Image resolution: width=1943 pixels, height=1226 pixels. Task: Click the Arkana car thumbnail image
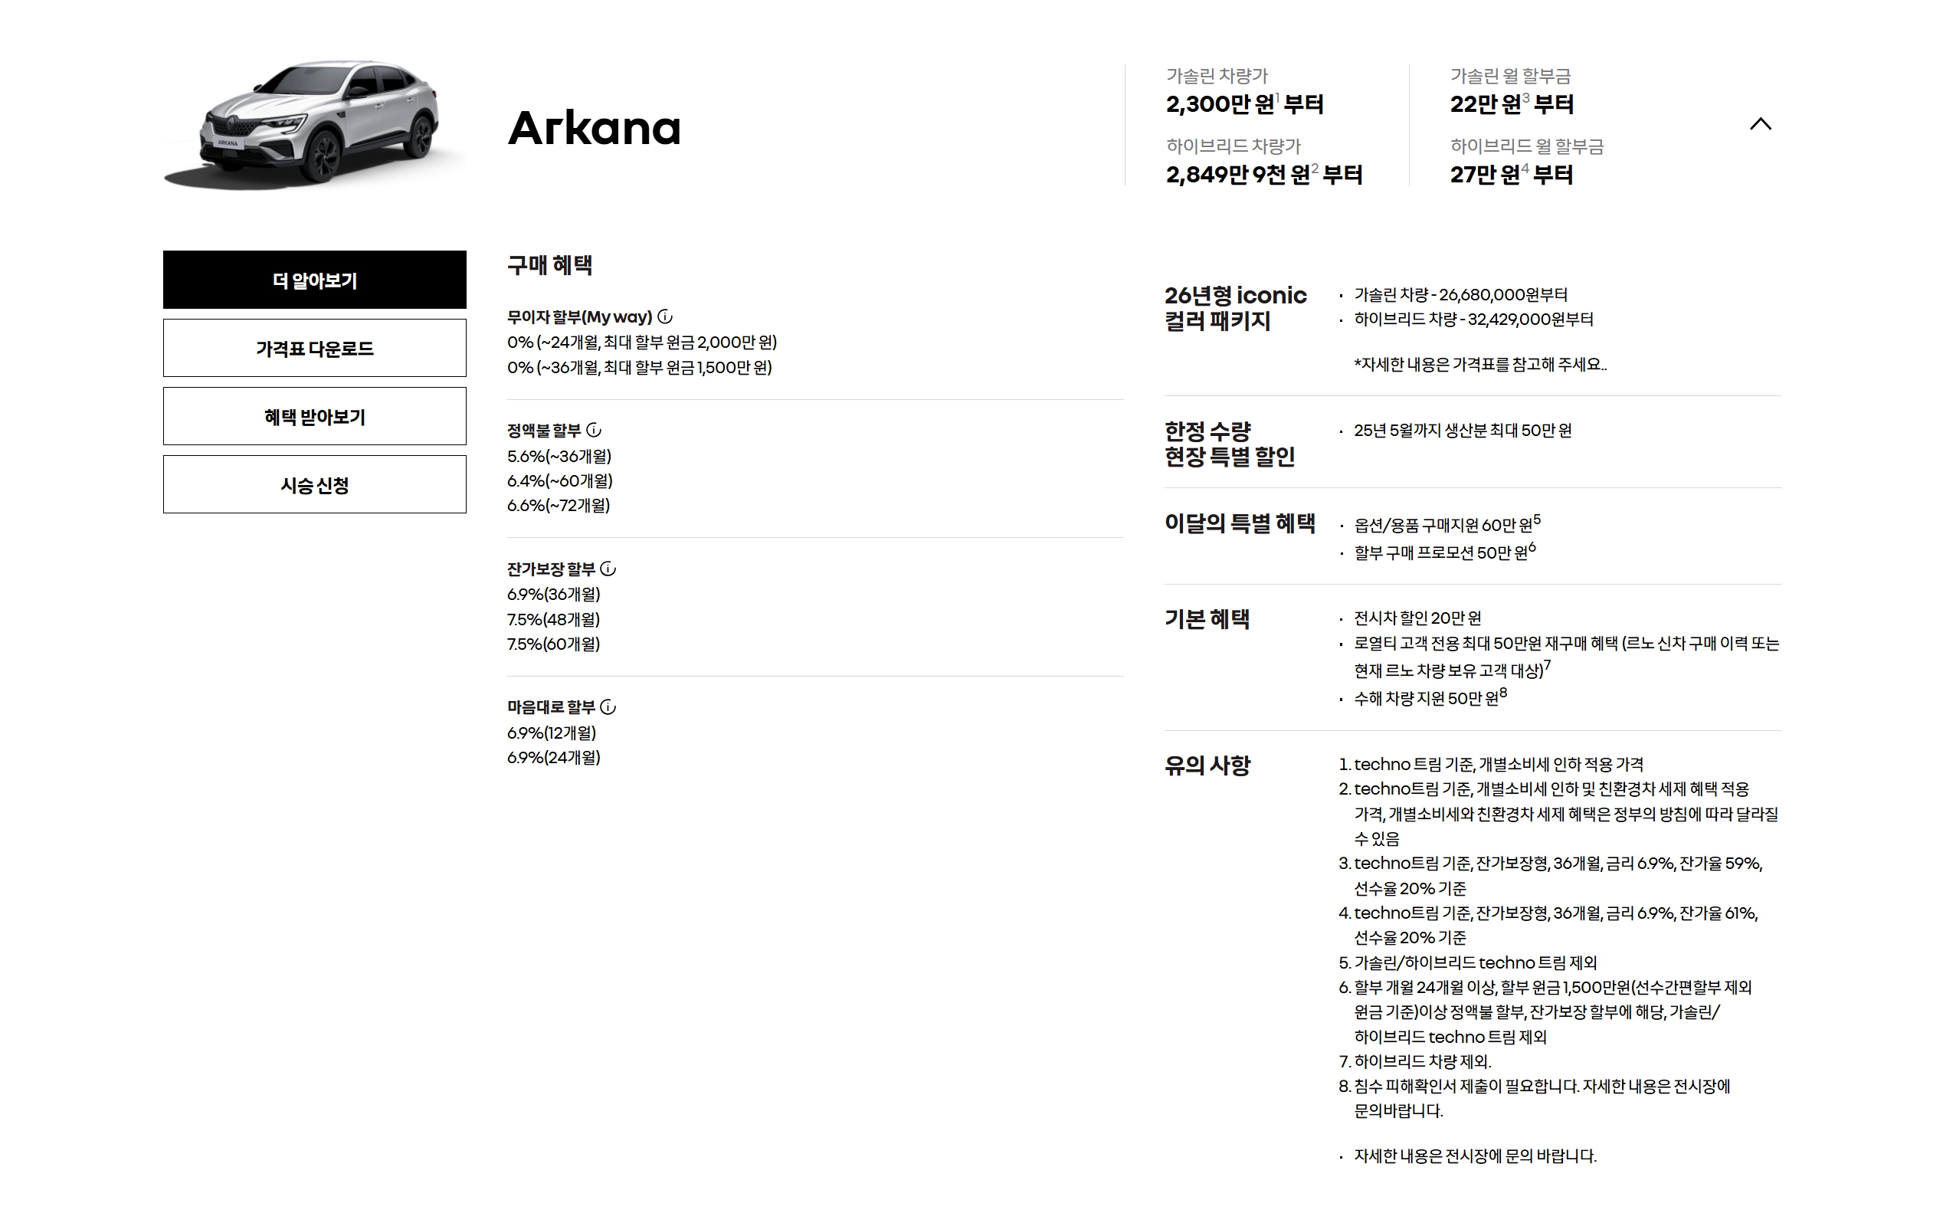click(315, 123)
